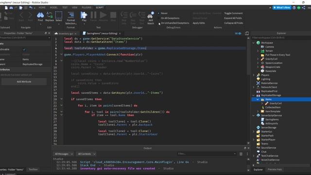Click the Add Attribute button
Viewport: 311px width, 175px height.
(x=24, y=82)
